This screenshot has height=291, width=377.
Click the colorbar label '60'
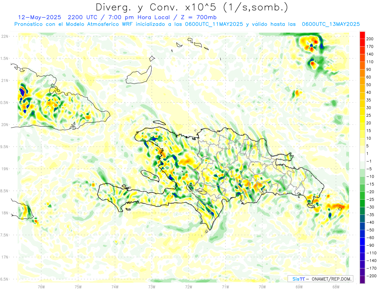[x=369, y=77]
